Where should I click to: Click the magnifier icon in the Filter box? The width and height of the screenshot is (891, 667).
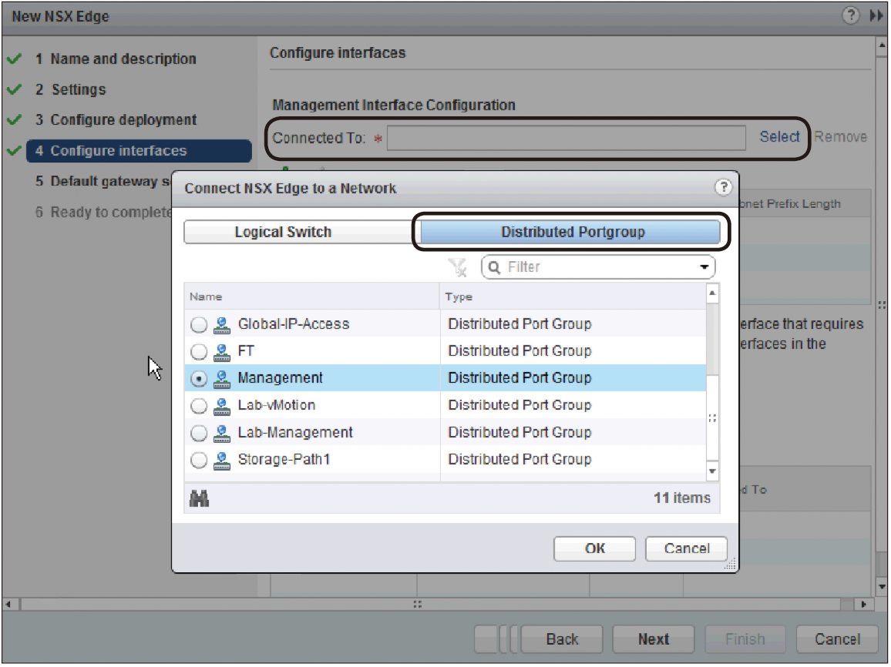point(494,267)
